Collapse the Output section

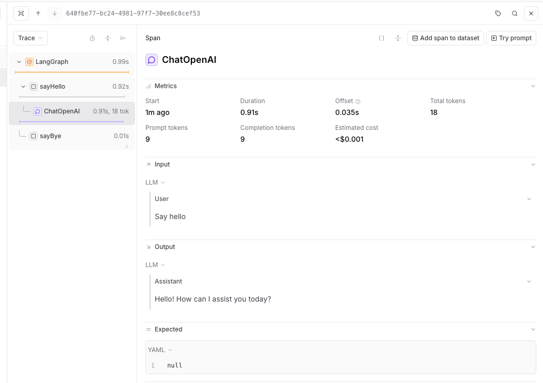[533, 247]
